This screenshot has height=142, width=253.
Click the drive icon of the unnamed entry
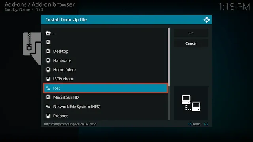click(48, 42)
